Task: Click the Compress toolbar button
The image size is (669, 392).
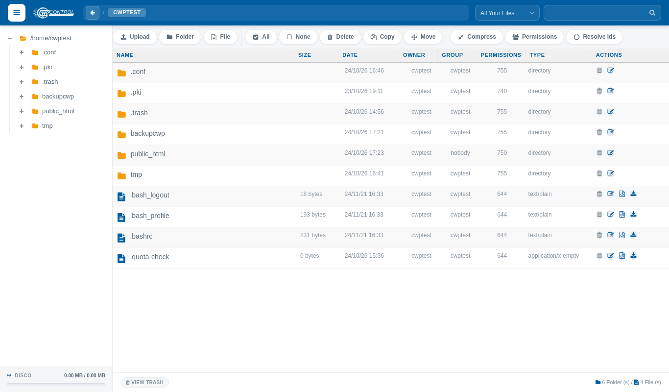Action: 477,37
